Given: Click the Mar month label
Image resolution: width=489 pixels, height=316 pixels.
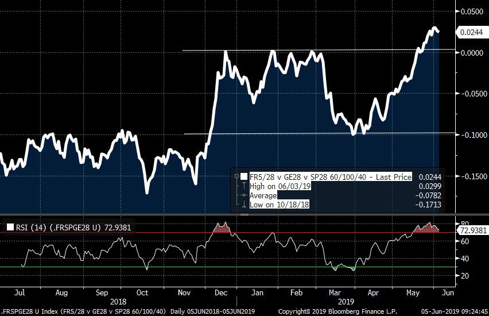Looking at the screenshot, I should click(335, 292).
